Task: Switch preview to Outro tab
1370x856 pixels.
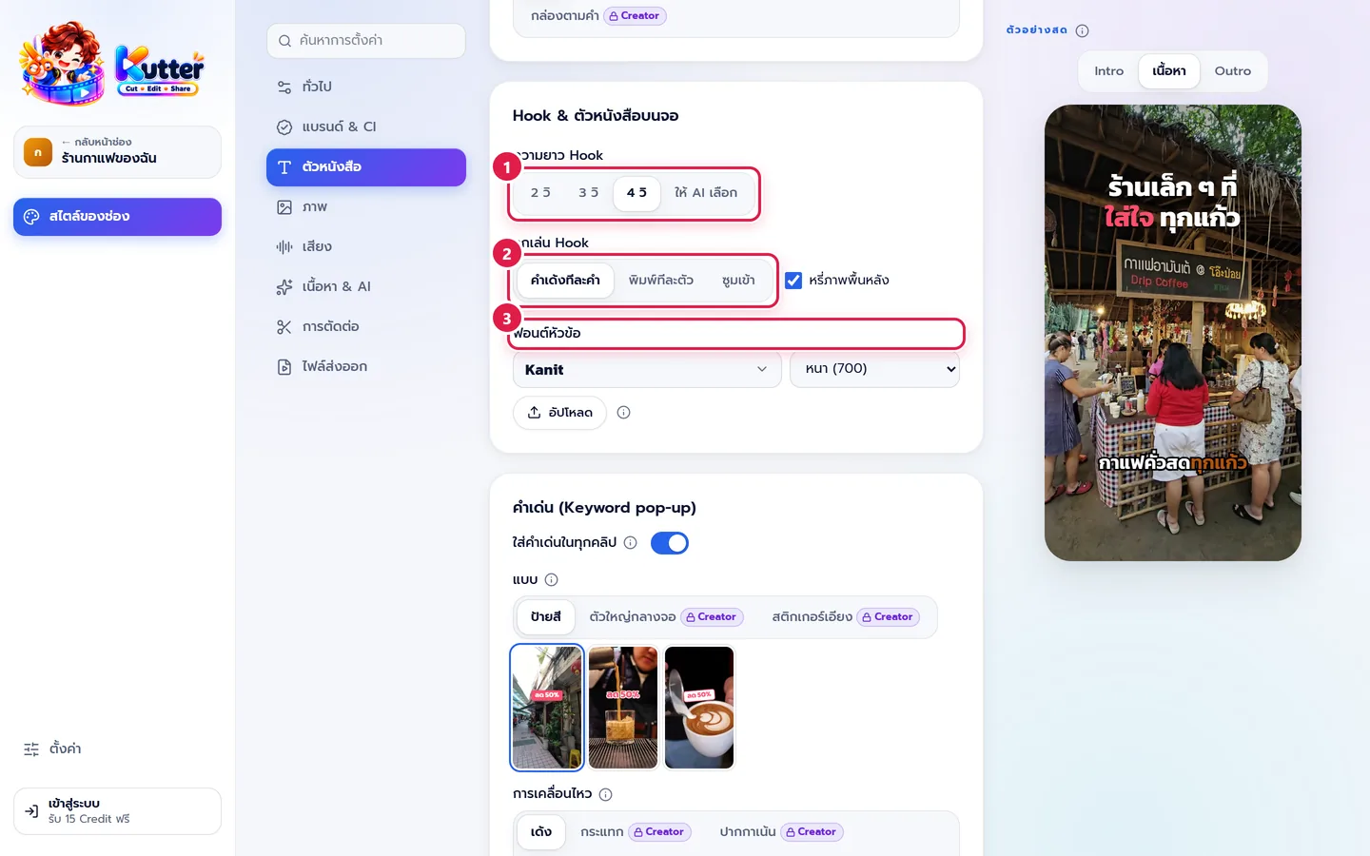Action: click(x=1233, y=71)
